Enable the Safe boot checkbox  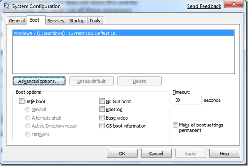point(22,102)
